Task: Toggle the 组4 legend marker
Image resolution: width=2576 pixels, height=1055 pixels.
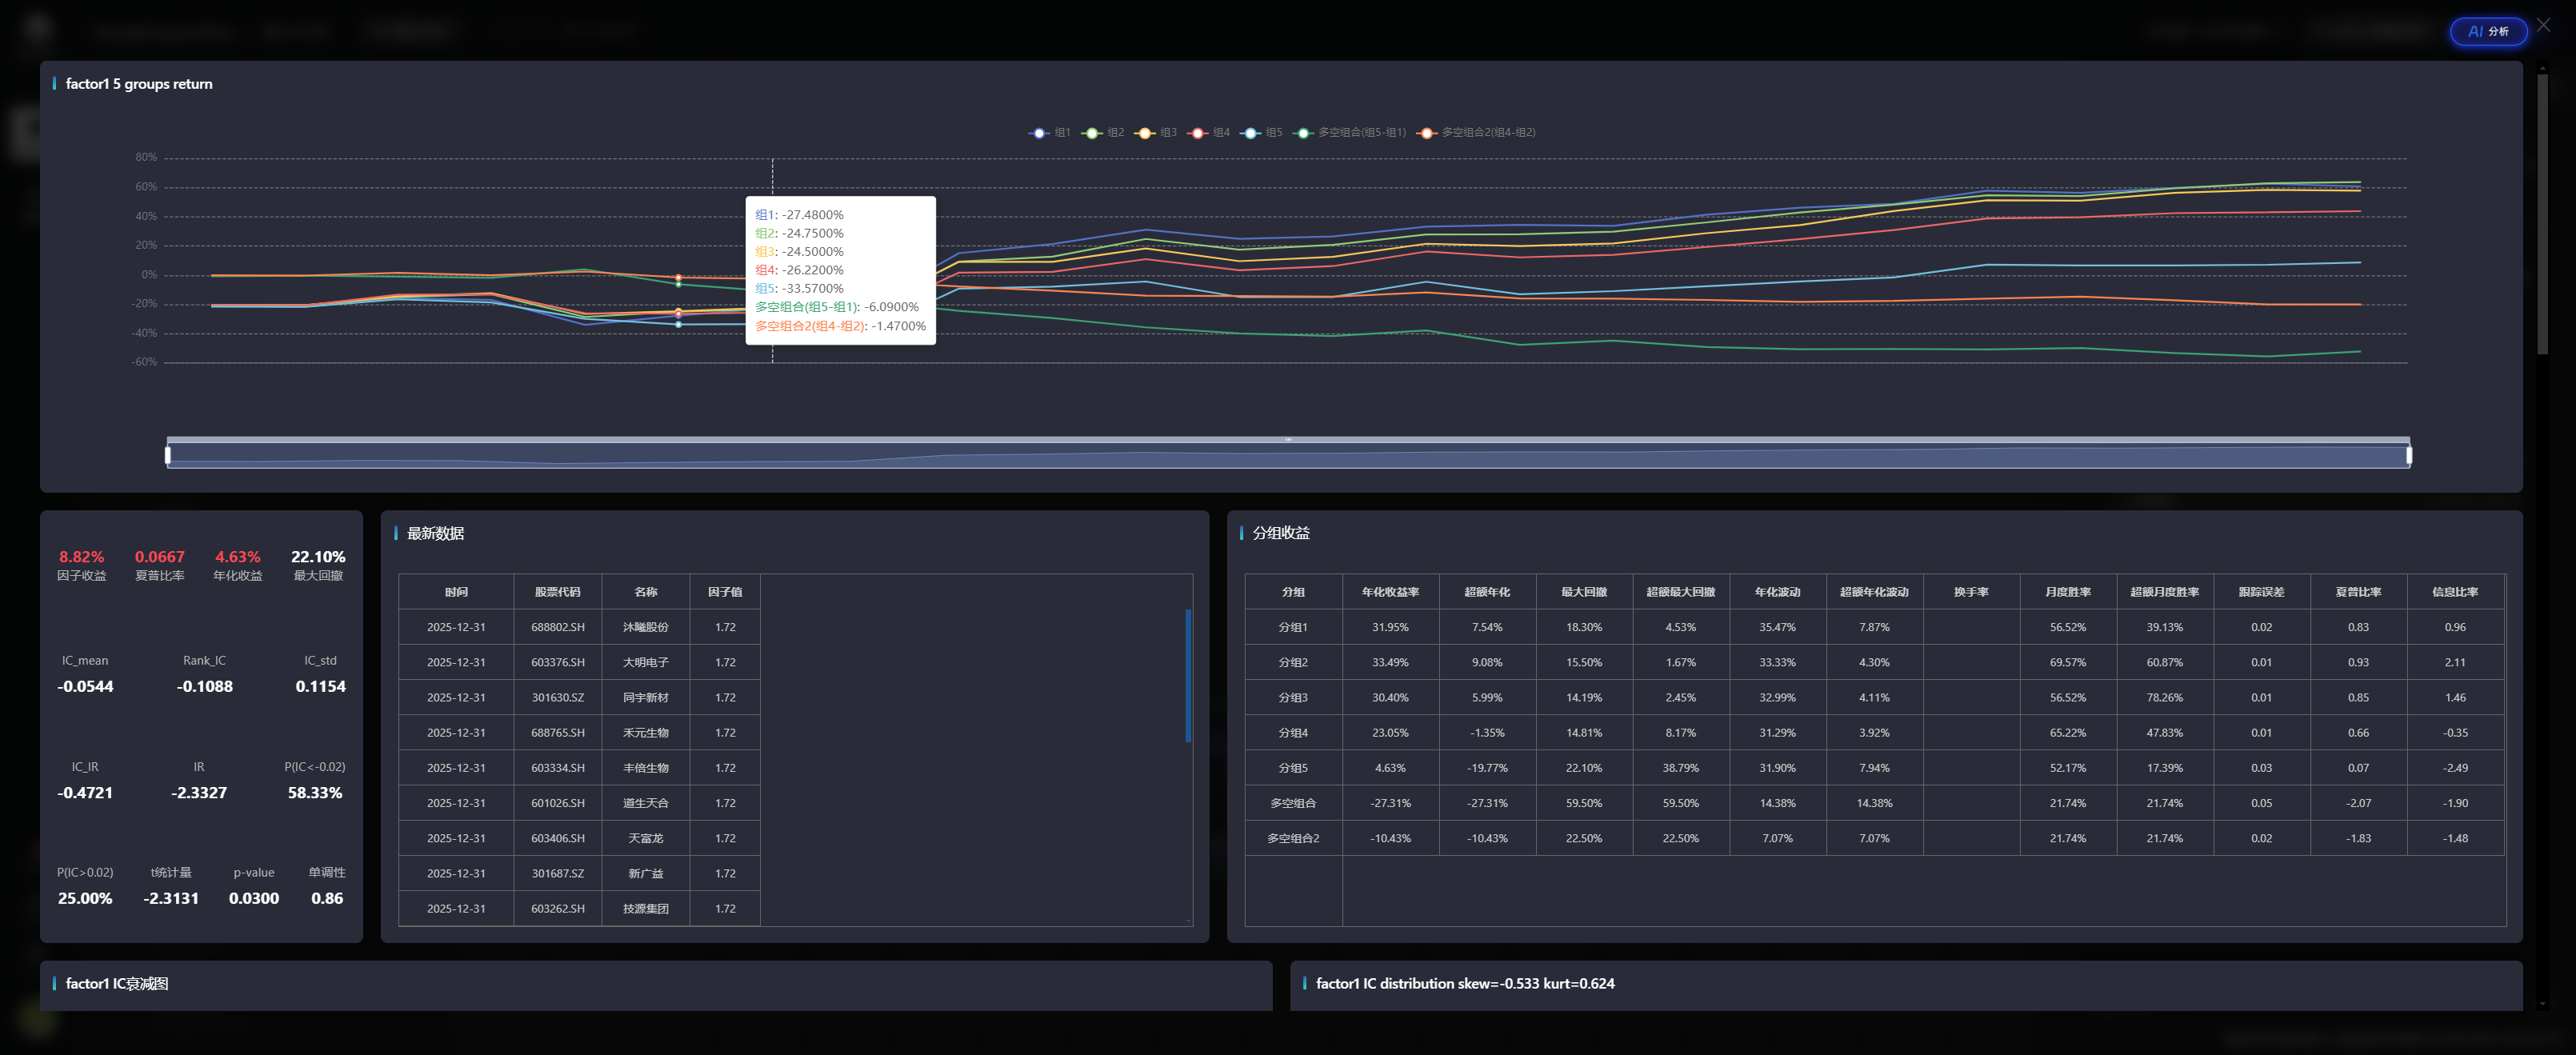Action: click(x=1198, y=133)
